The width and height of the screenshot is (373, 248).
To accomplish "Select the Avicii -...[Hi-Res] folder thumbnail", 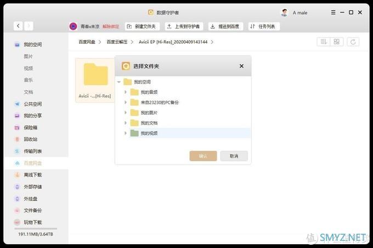I will (x=95, y=80).
